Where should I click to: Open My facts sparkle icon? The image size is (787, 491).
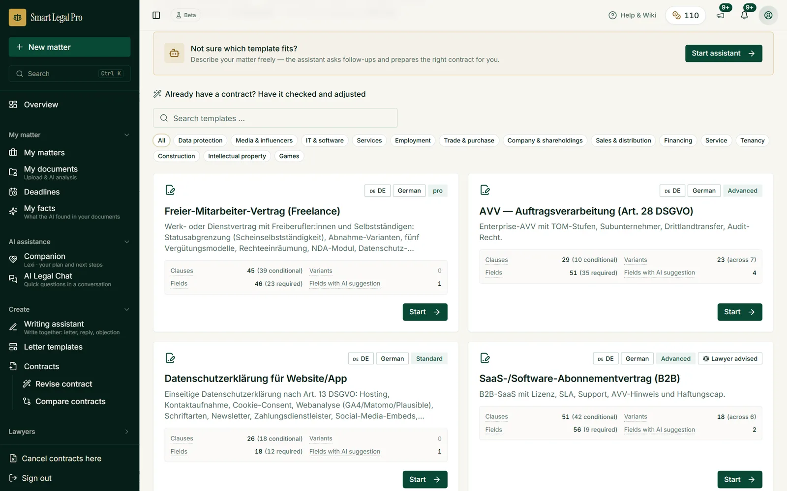pyautogui.click(x=13, y=212)
